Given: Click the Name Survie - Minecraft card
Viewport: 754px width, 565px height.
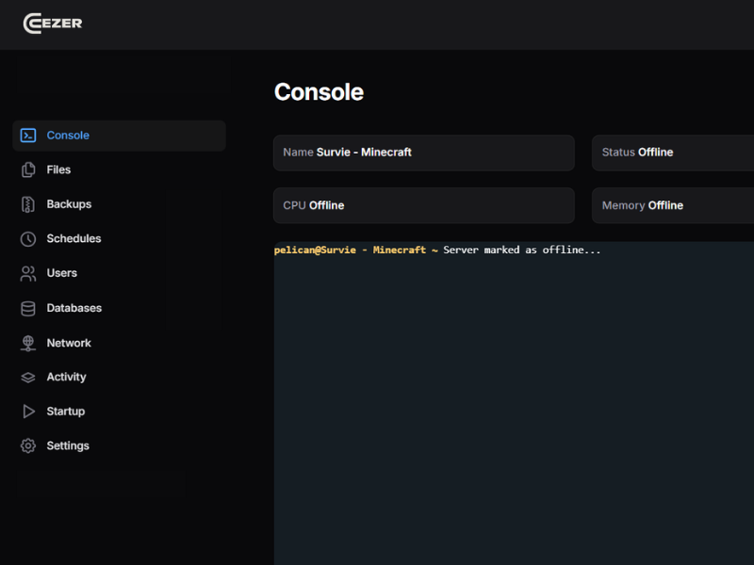Looking at the screenshot, I should [423, 153].
